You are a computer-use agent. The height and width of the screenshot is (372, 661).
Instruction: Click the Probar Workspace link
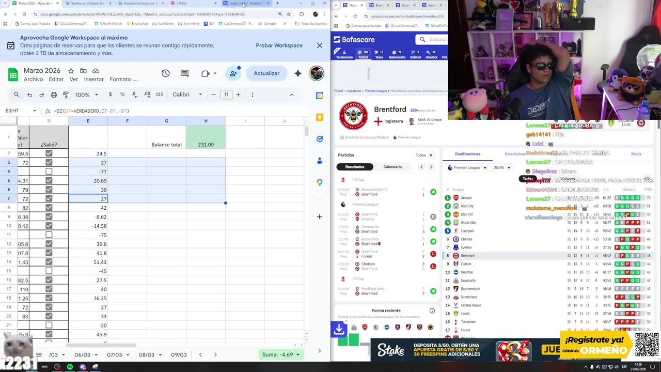279,45
